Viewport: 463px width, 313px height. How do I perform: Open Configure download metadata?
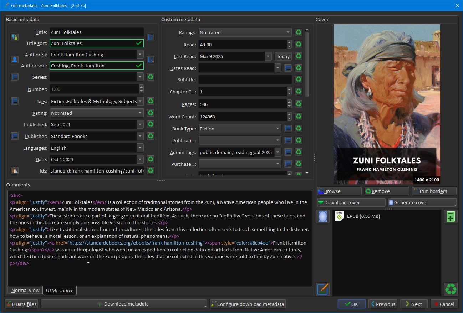tap(248, 304)
